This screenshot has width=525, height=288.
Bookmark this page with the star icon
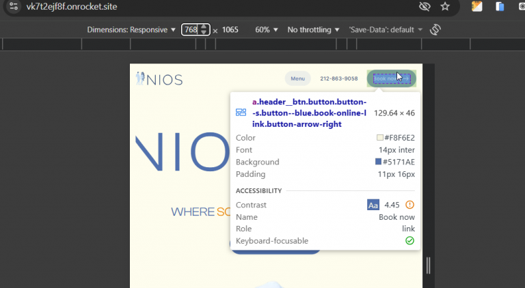(x=445, y=6)
